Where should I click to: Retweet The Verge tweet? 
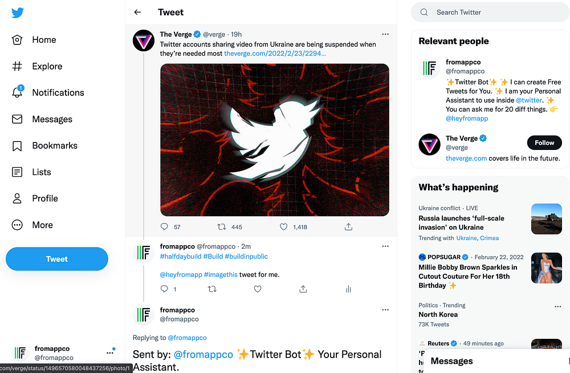click(x=222, y=227)
